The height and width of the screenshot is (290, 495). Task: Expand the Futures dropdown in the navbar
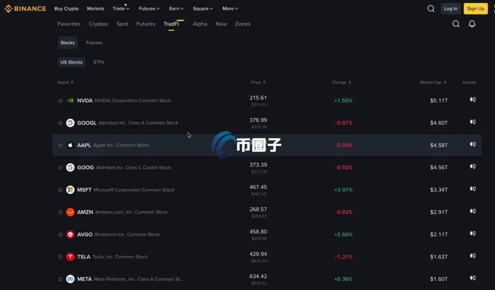pos(149,9)
